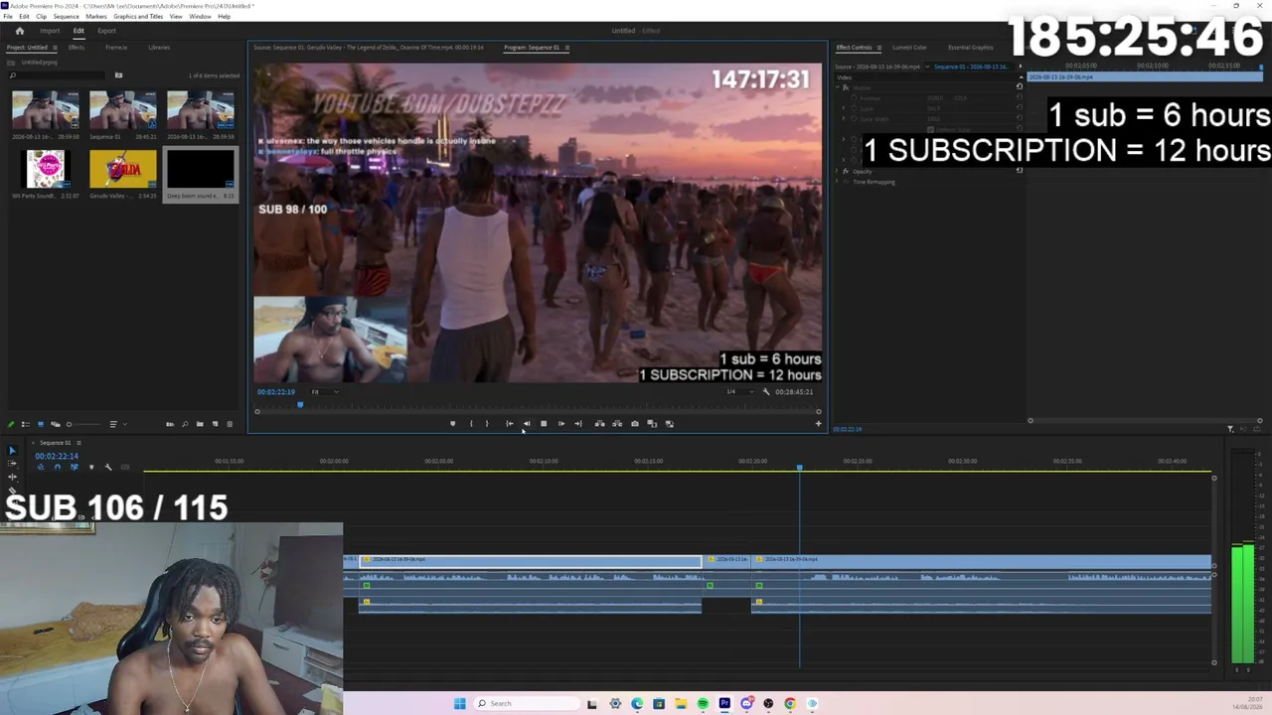Click the timeline playhead timecode 00:02:22:14
Image resolution: width=1272 pixels, height=715 pixels.
coord(57,457)
